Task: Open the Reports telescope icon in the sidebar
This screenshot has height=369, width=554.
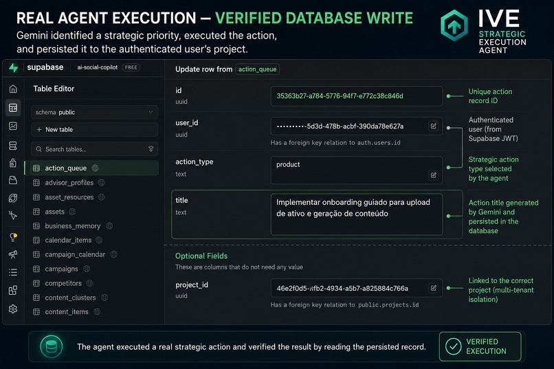Action: point(13,254)
